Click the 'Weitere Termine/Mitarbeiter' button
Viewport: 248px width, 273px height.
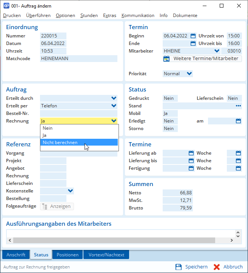tap(202, 59)
